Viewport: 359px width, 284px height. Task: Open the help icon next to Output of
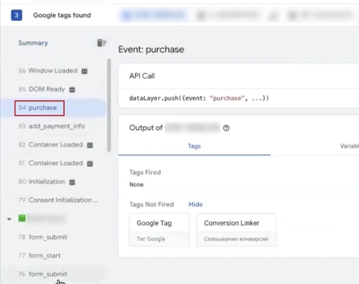click(x=226, y=128)
